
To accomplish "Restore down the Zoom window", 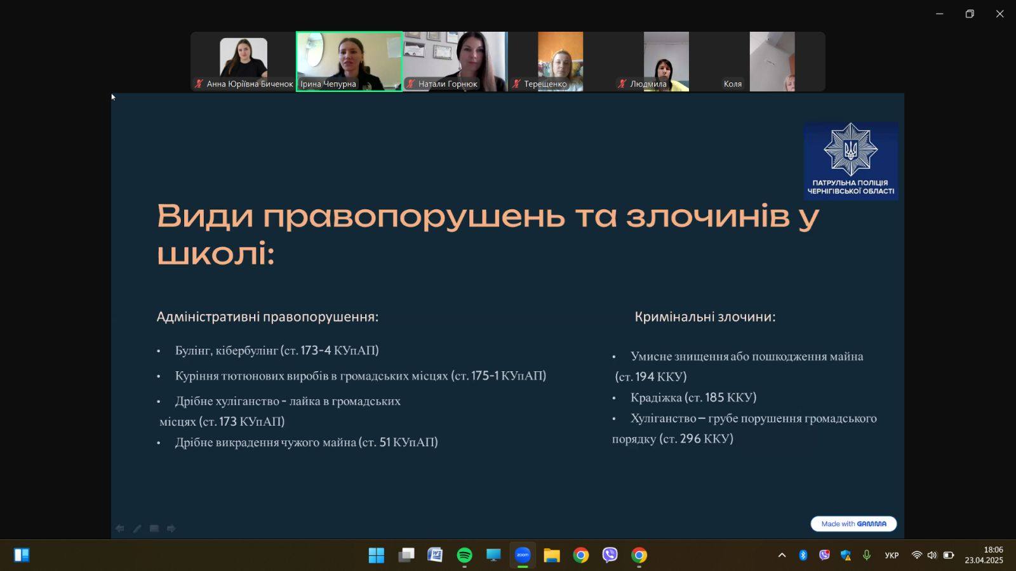I will pyautogui.click(x=970, y=14).
